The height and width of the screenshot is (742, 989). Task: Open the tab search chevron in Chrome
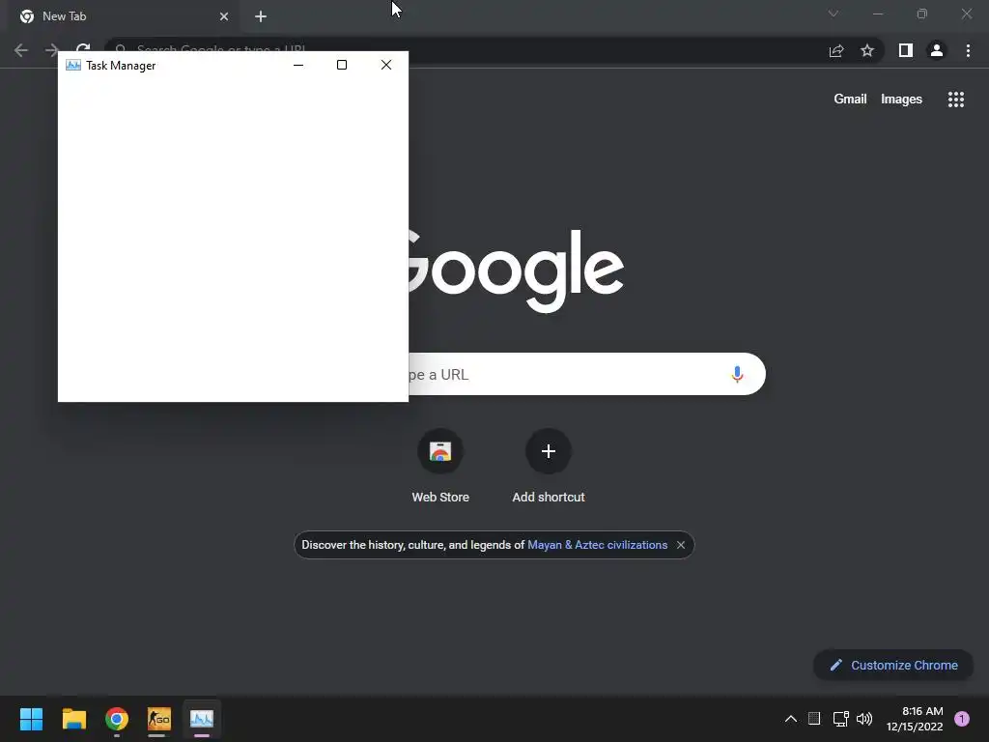(834, 14)
